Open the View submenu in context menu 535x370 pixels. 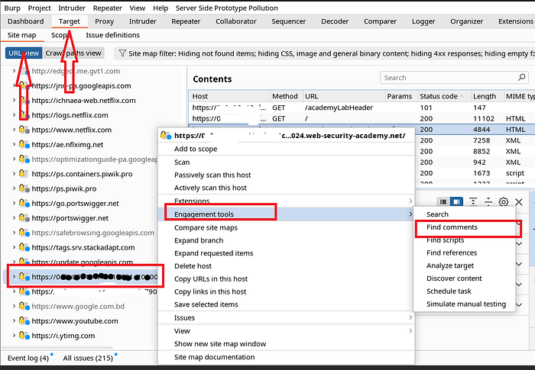[x=287, y=331]
